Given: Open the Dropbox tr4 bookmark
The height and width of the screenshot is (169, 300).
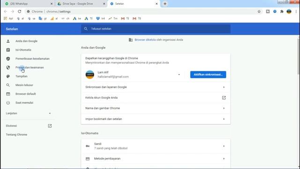Looking at the screenshot, I should pyautogui.click(x=100, y=18).
